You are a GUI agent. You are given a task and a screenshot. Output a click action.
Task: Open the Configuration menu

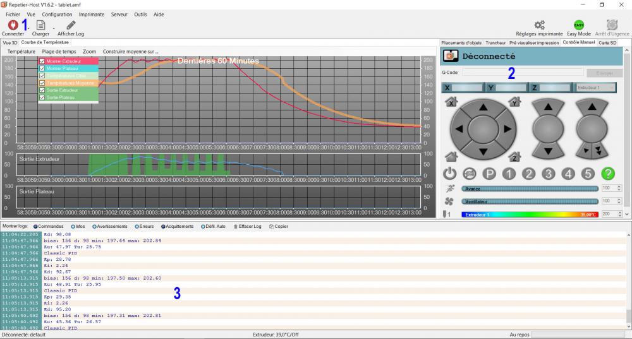point(57,14)
